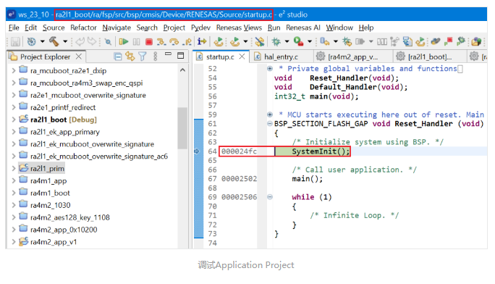
Task: Click the hammer Build icon
Action: pyautogui.click(x=54, y=41)
